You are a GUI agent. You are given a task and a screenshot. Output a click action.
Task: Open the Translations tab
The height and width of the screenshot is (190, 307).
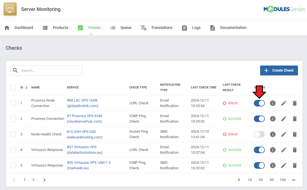pyautogui.click(x=162, y=28)
